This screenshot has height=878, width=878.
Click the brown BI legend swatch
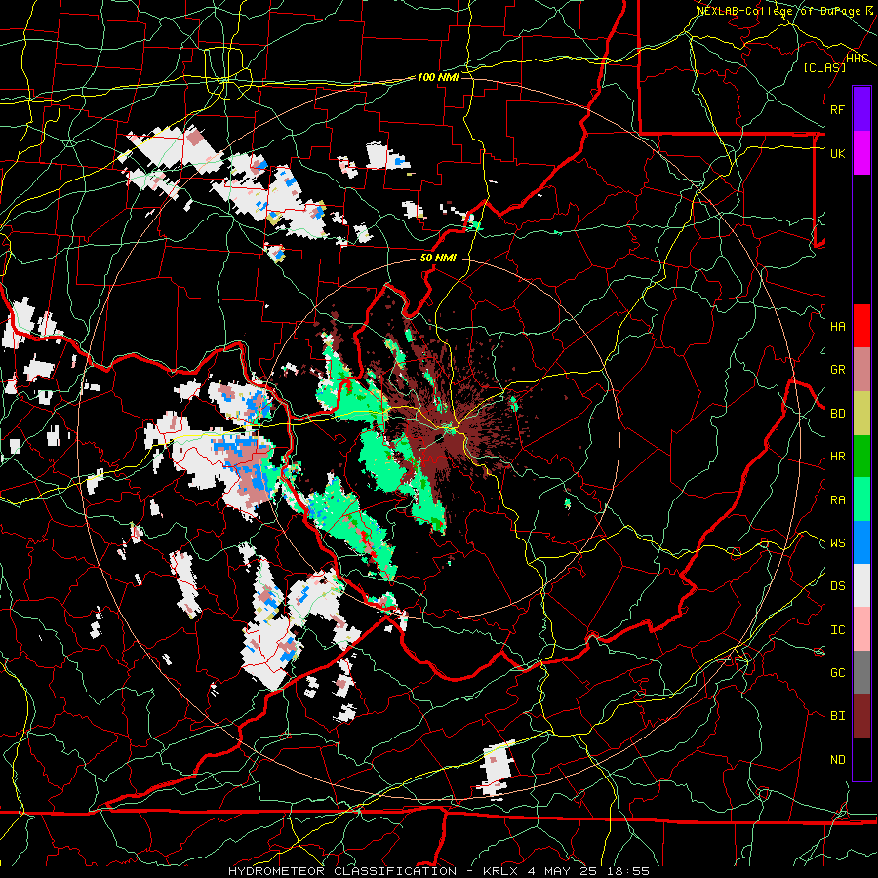tap(861, 716)
